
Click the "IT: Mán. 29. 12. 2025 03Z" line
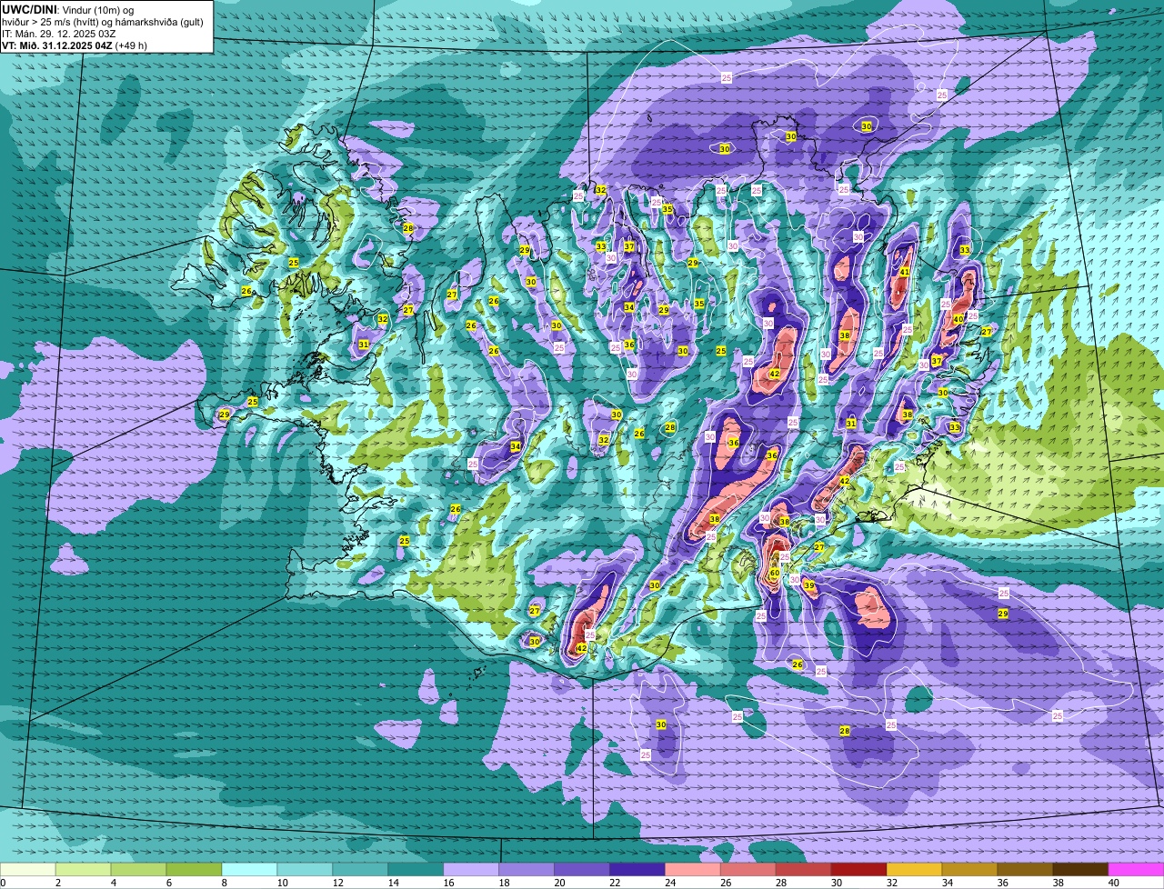(60, 34)
